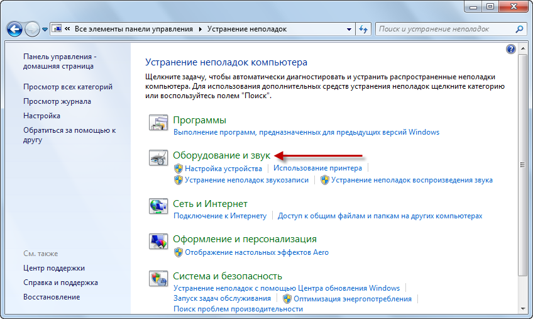Screen dimensions: 533x319
Task: Expand the address bar history dropdown
Action: (x=349, y=29)
